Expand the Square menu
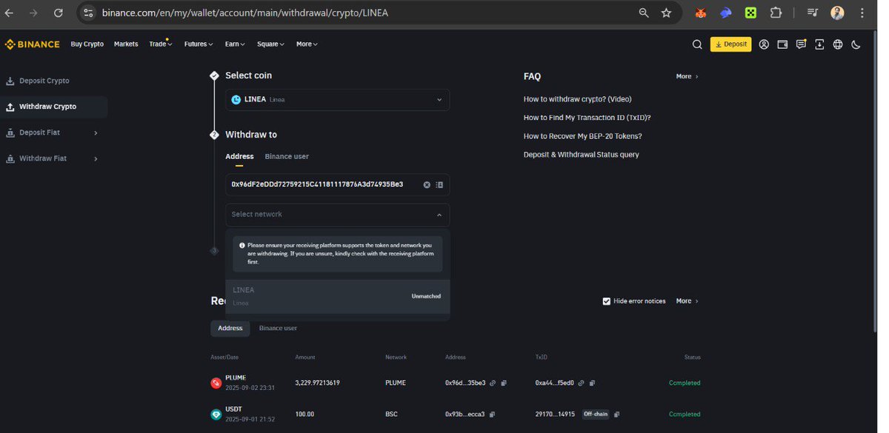Viewport: 889px width, 433px height. (270, 44)
